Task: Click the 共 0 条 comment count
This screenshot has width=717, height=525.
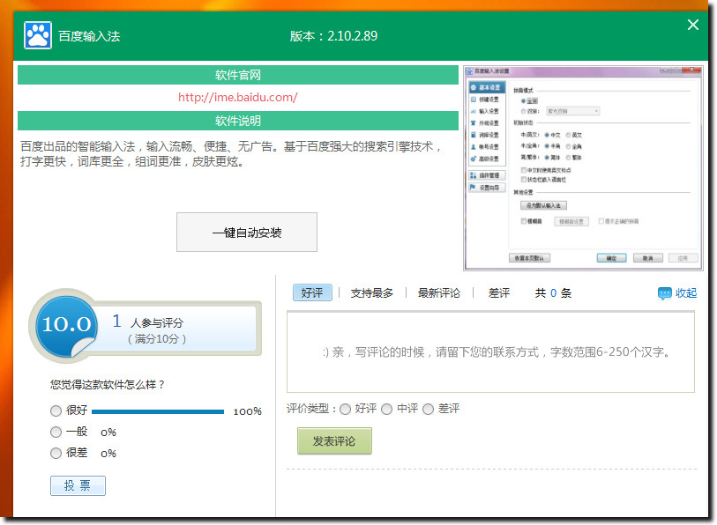Action: click(x=553, y=292)
